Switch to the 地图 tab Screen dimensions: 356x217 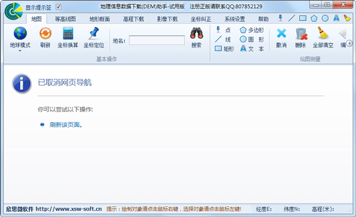coord(36,19)
